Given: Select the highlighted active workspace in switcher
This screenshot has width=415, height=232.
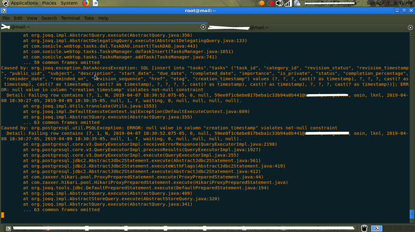Looking at the screenshot, I should point(377,228).
